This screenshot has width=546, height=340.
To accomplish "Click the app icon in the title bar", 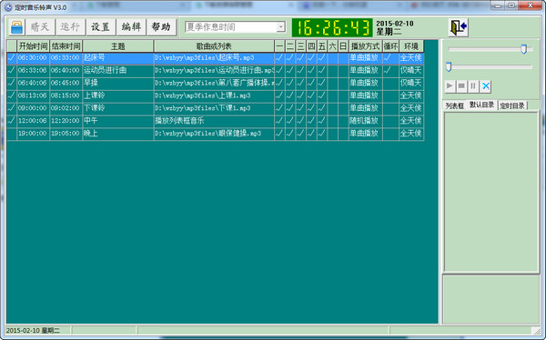I will pos(8,7).
